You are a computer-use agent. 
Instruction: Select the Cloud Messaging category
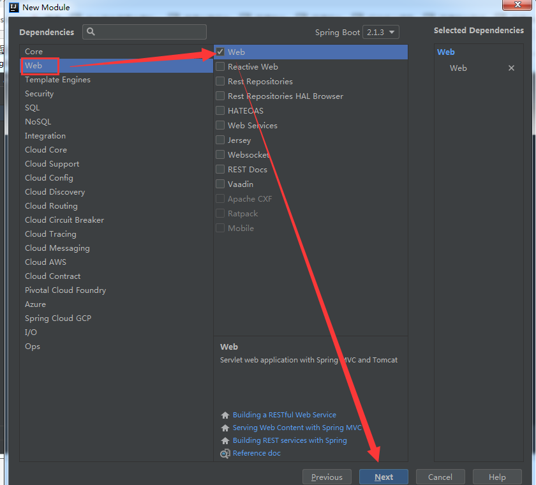coord(116,248)
